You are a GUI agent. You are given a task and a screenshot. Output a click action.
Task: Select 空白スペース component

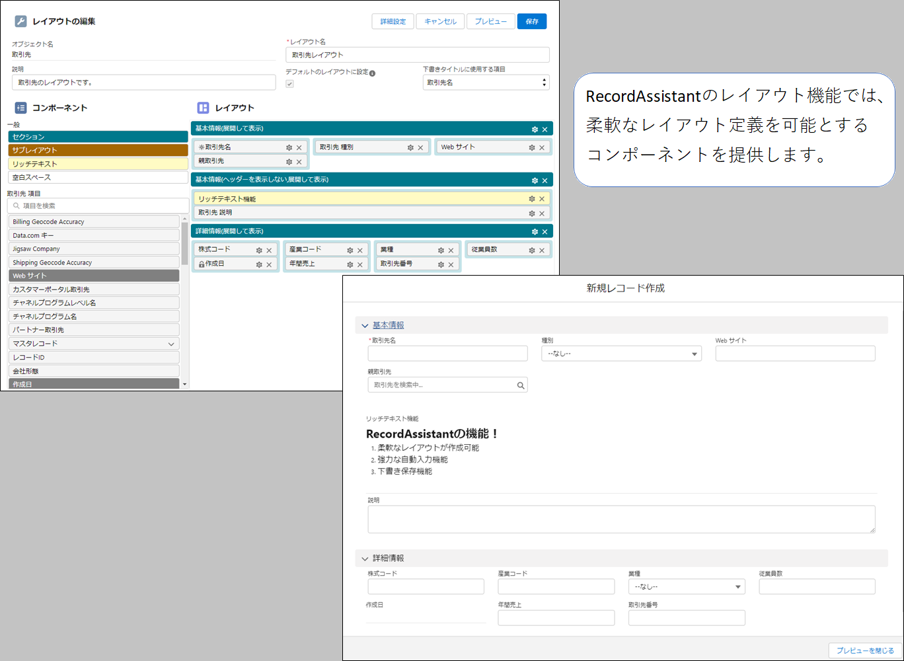[98, 177]
